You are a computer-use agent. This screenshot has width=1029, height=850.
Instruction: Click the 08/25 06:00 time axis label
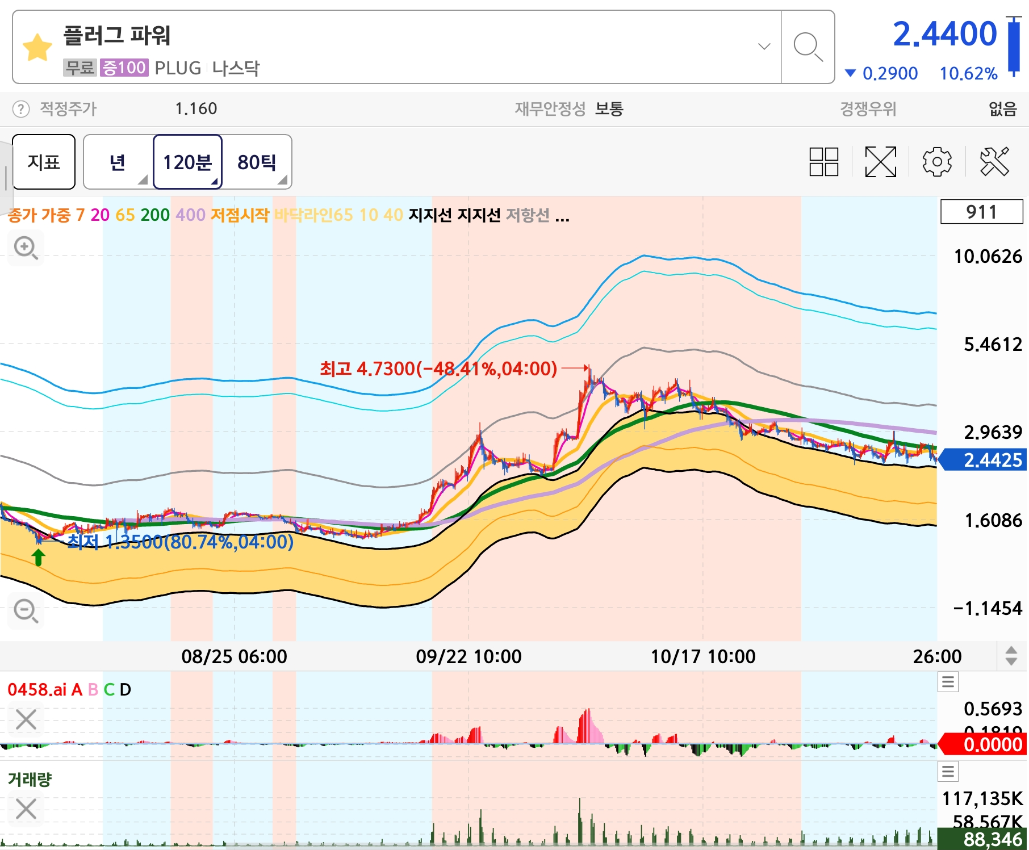pyautogui.click(x=234, y=656)
